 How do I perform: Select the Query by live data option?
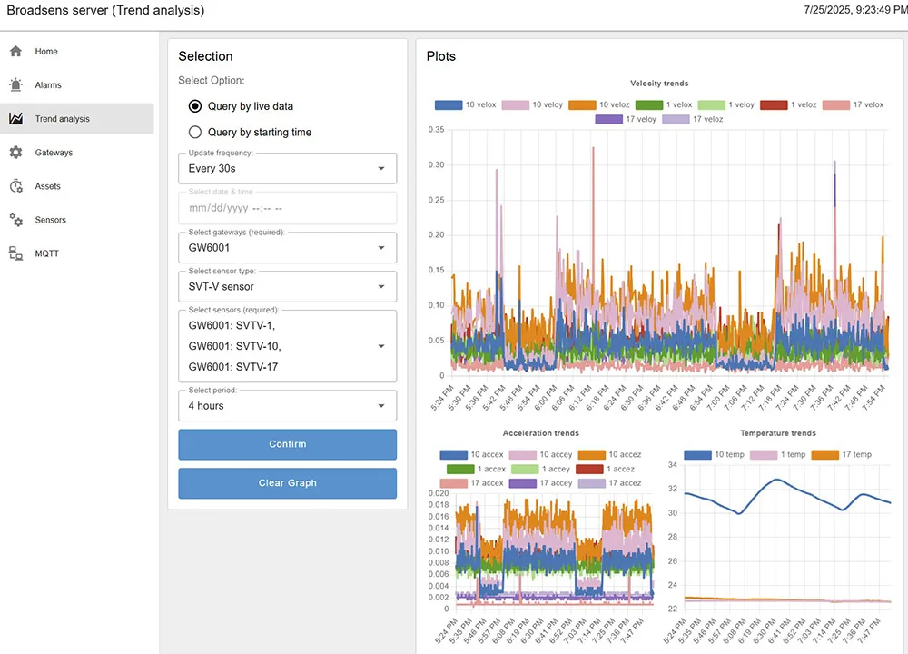195,106
